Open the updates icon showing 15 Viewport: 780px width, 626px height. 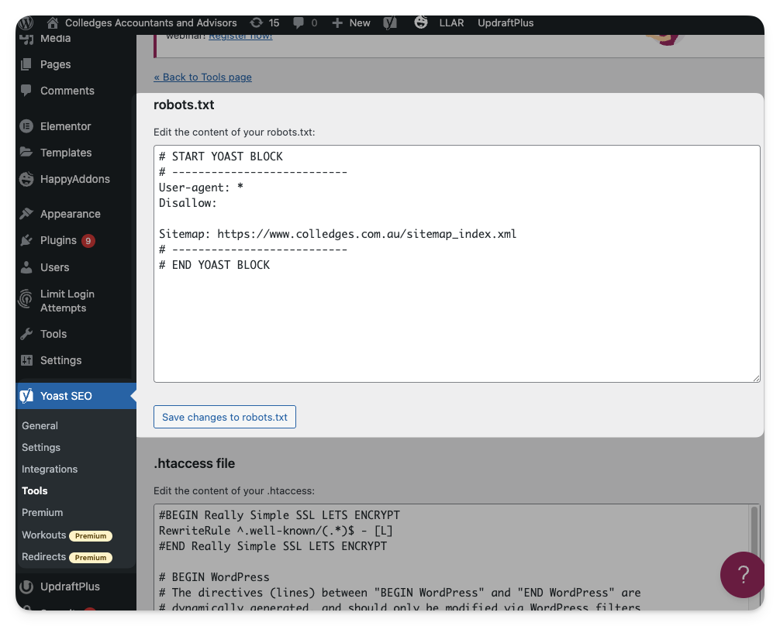coord(256,22)
